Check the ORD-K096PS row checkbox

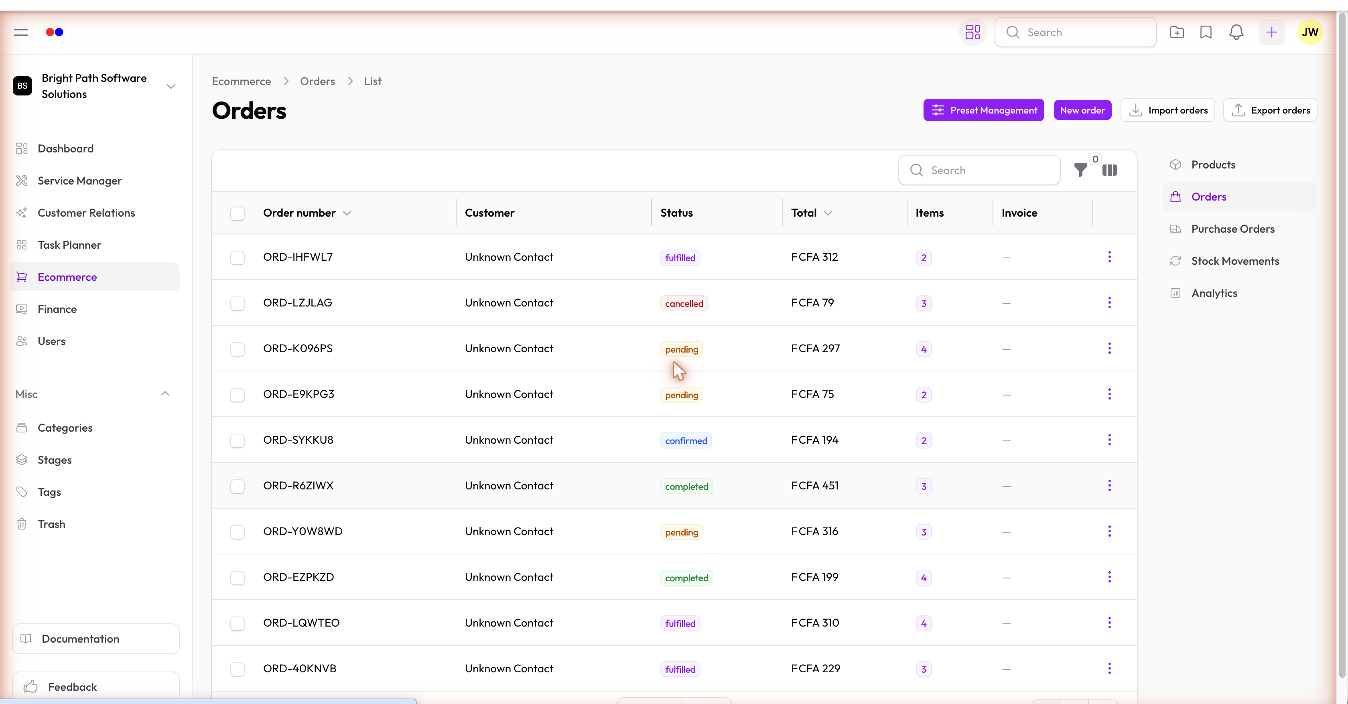pos(238,349)
